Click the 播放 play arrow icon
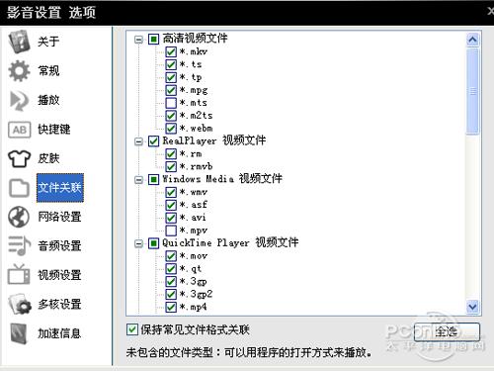The image size is (494, 371). click(19, 100)
